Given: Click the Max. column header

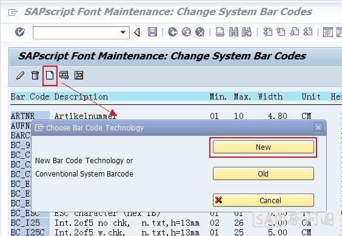Looking at the screenshot, I should point(243,96).
